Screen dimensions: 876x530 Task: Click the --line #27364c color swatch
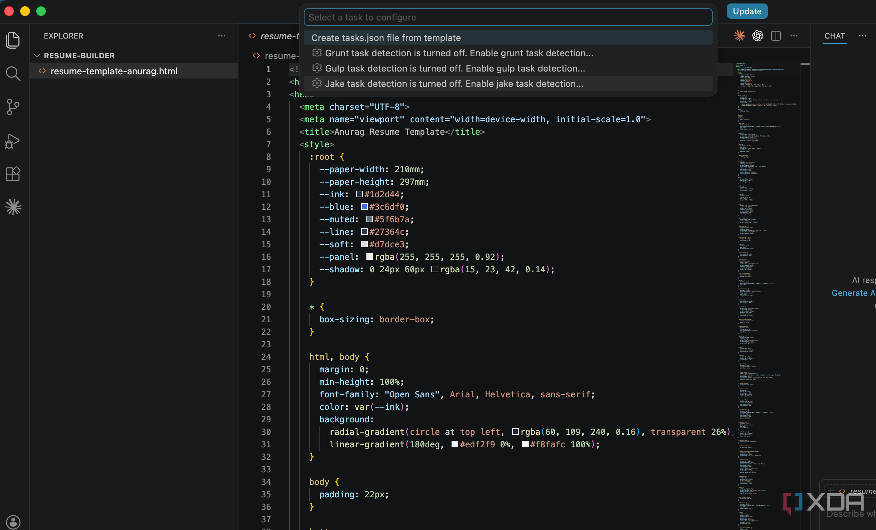pos(364,231)
